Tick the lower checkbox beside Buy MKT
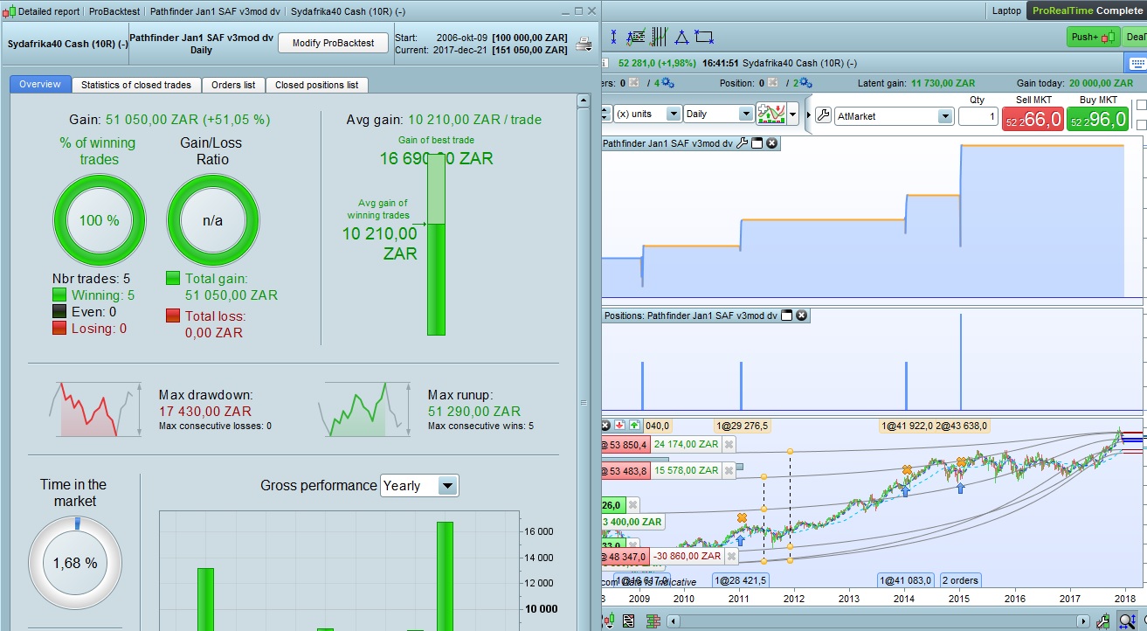 pos(1141,125)
